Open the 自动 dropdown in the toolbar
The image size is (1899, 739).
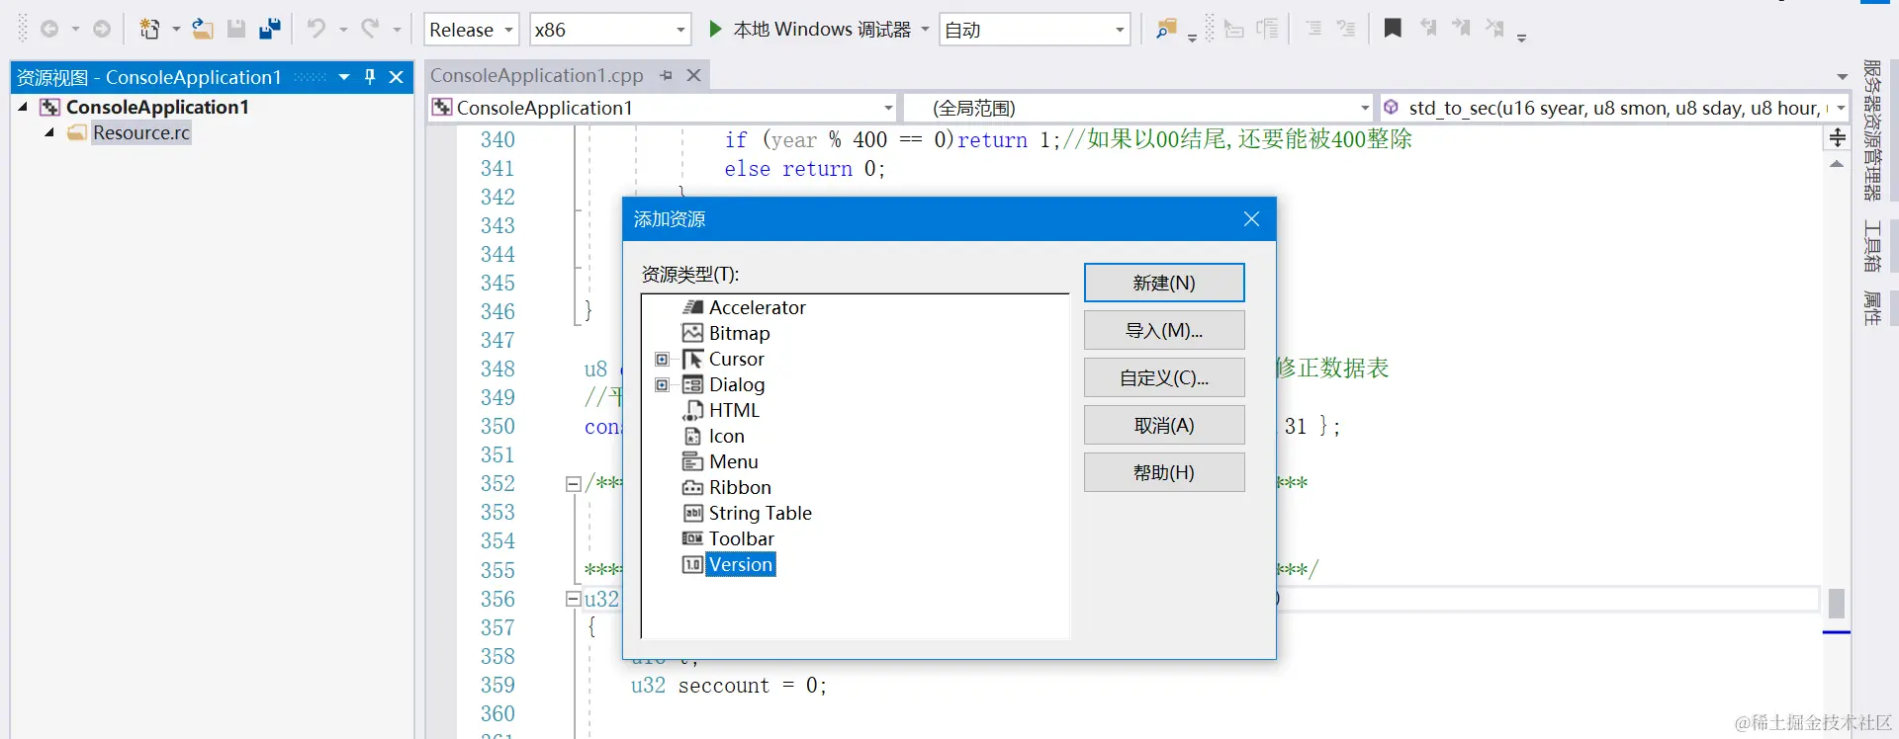(1034, 30)
